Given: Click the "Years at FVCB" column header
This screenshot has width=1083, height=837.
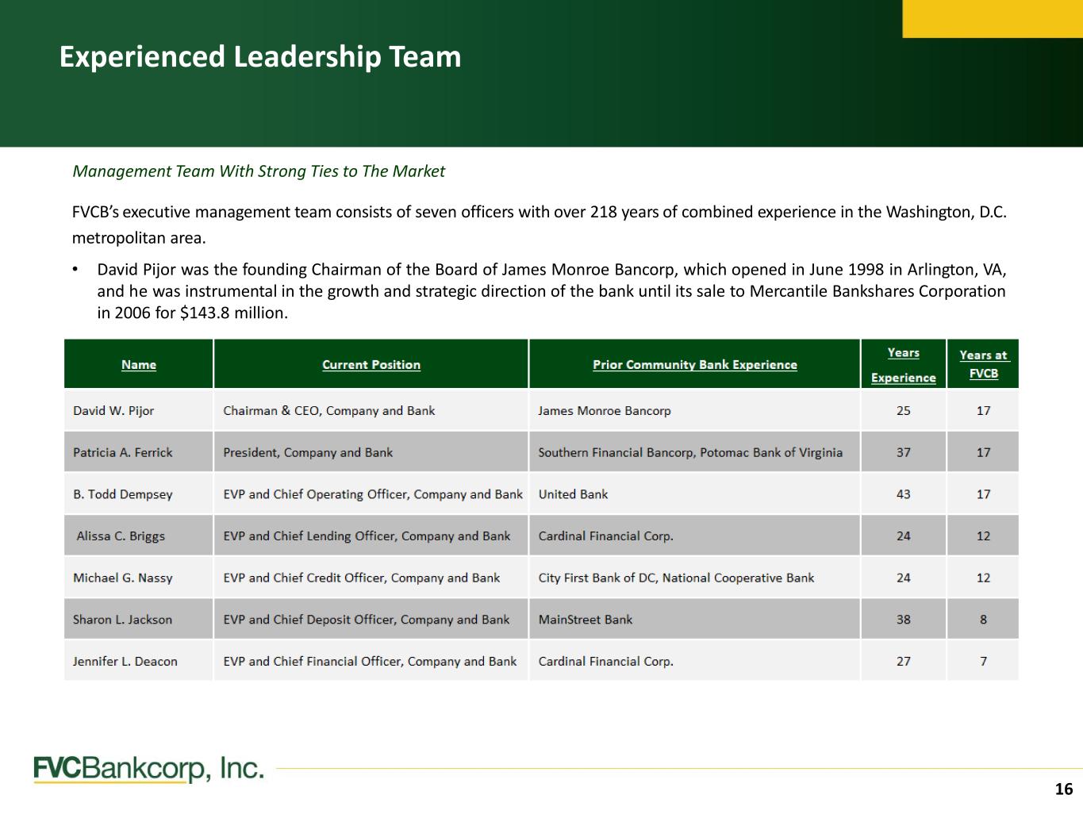Looking at the screenshot, I should 983,365.
